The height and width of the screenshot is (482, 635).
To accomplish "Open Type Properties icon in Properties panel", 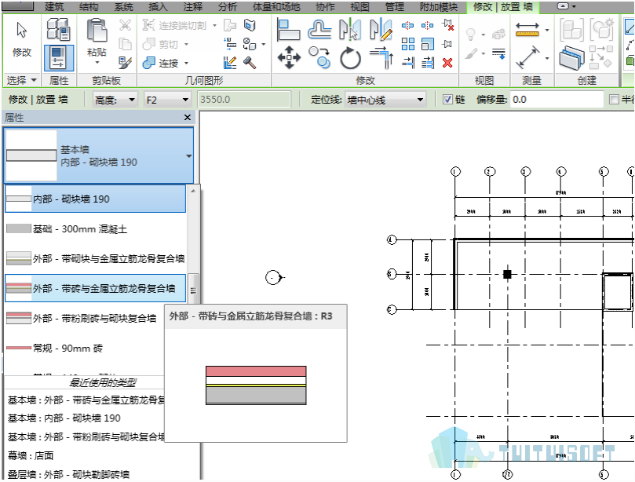I will (59, 29).
